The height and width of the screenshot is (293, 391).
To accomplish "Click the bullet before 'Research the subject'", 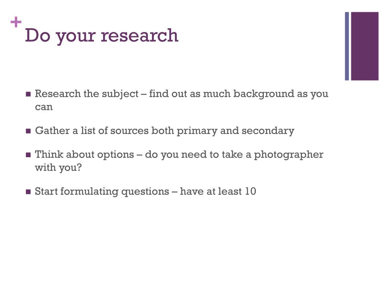I will [28, 94].
